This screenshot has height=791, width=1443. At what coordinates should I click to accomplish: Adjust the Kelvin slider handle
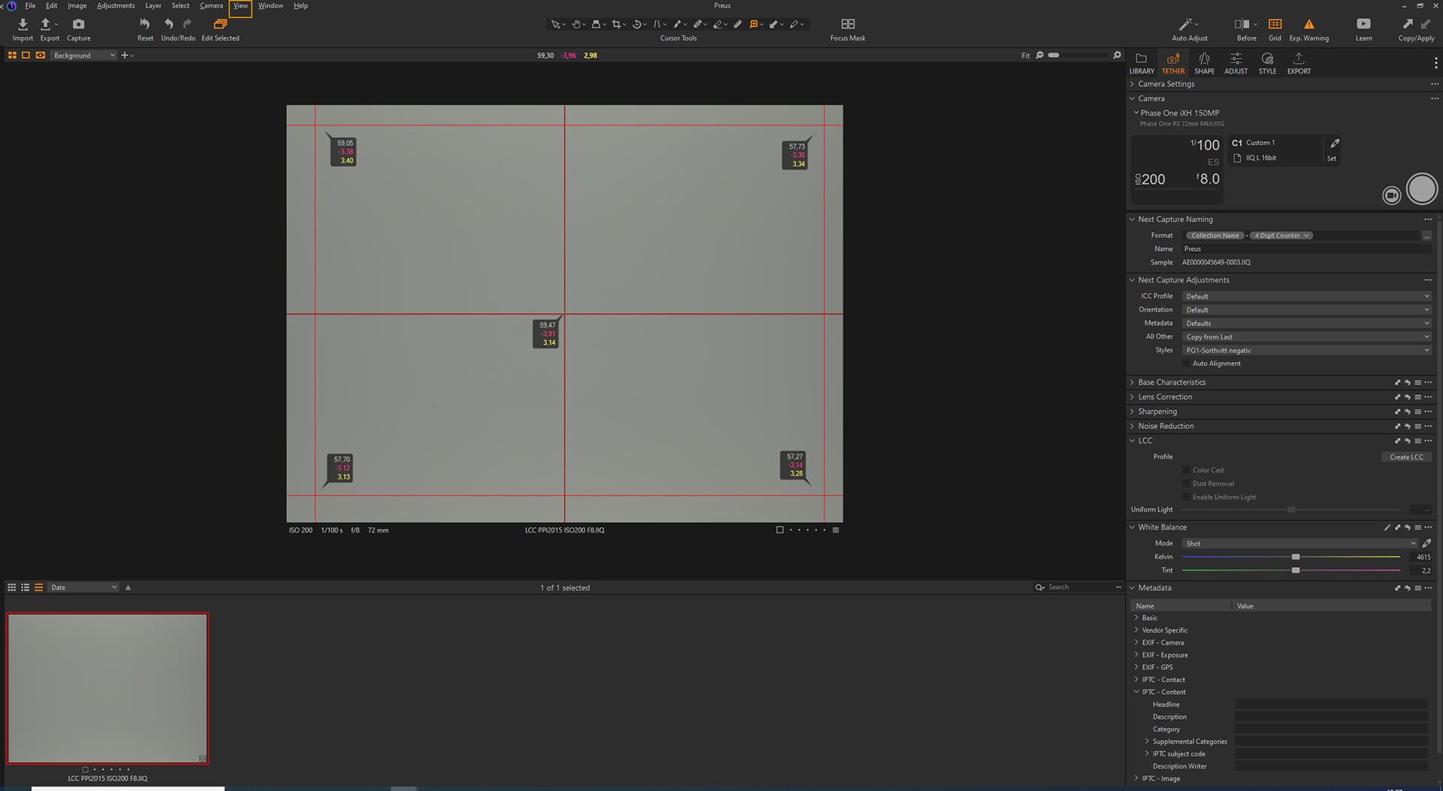point(1296,557)
